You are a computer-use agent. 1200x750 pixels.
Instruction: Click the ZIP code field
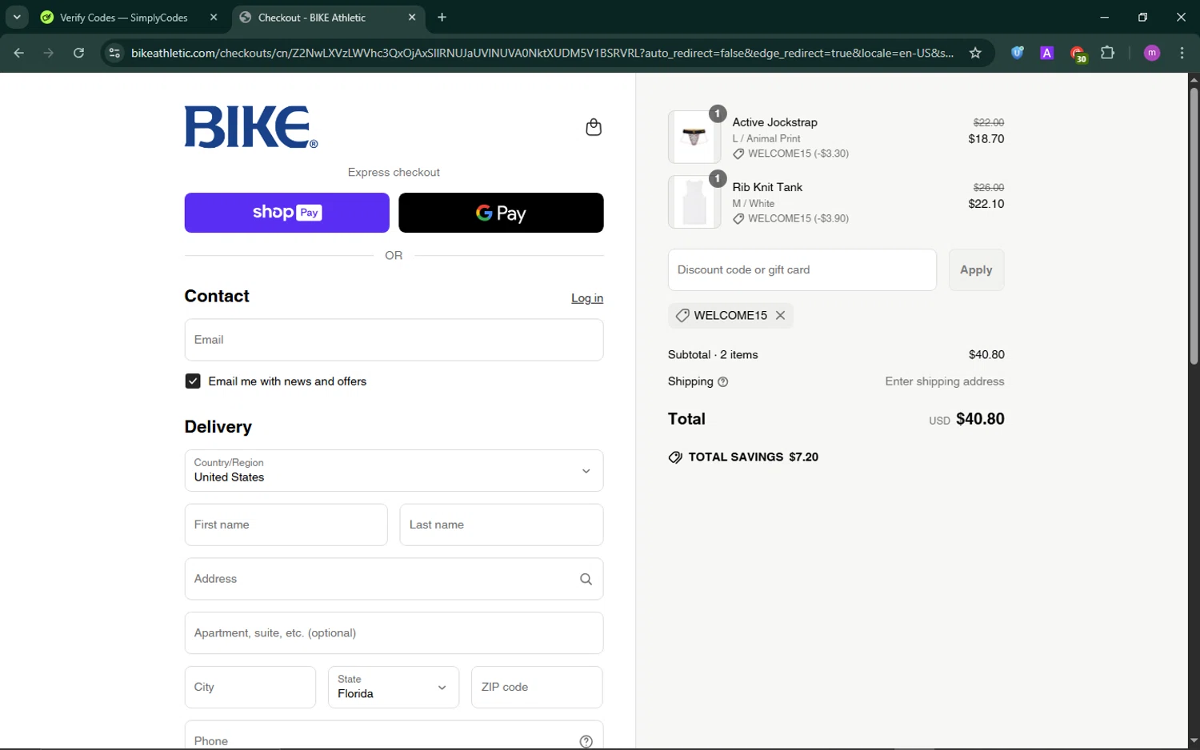(537, 687)
